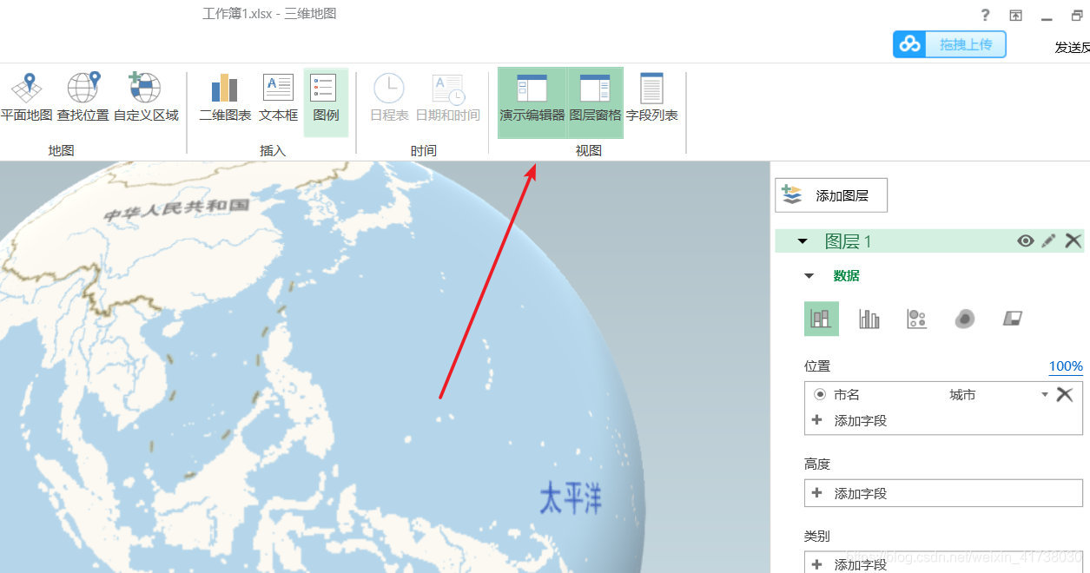Select stacked column chart type
1090x573 pixels.
822,319
